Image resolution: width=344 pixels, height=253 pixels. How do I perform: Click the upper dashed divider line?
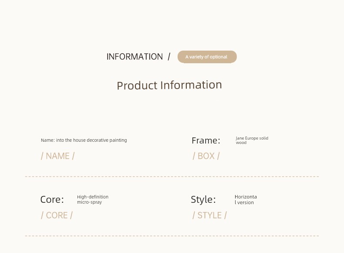point(172,177)
